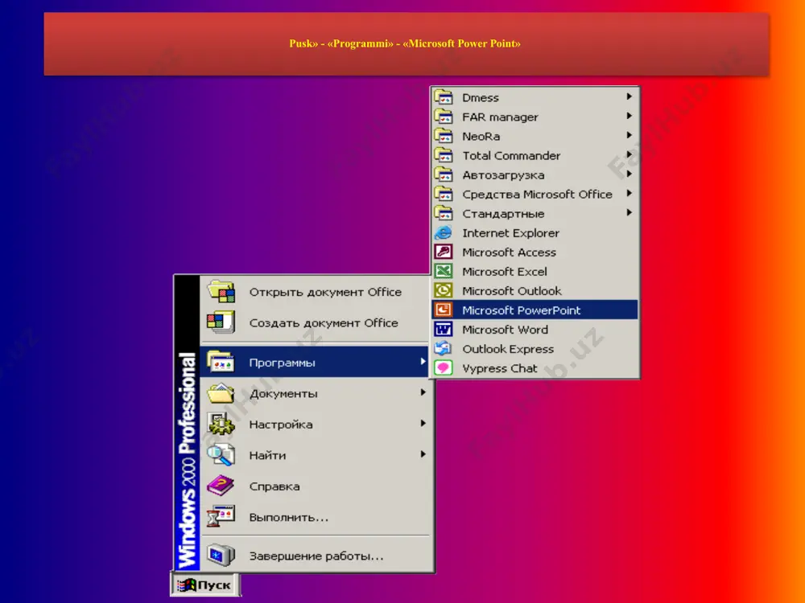Click the Microsoft Outlook clock icon

pos(444,291)
